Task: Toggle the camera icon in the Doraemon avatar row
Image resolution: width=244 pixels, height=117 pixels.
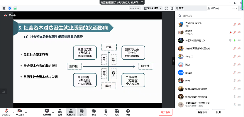Action: pyautogui.click(x=239, y=65)
